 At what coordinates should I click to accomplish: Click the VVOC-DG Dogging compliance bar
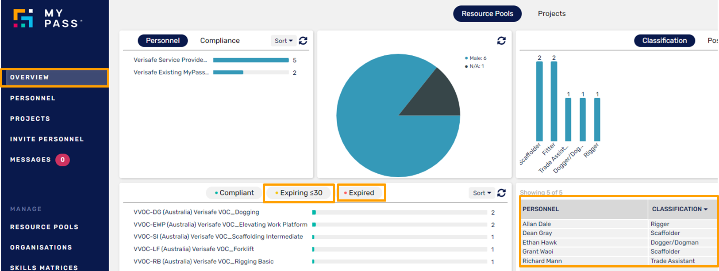tap(400, 213)
